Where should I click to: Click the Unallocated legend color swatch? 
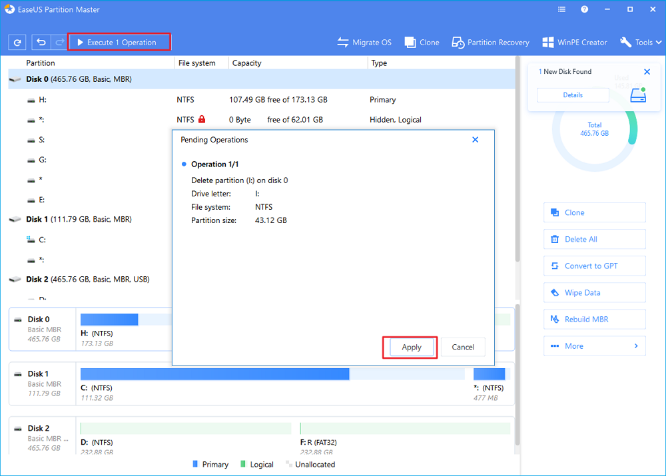click(288, 464)
